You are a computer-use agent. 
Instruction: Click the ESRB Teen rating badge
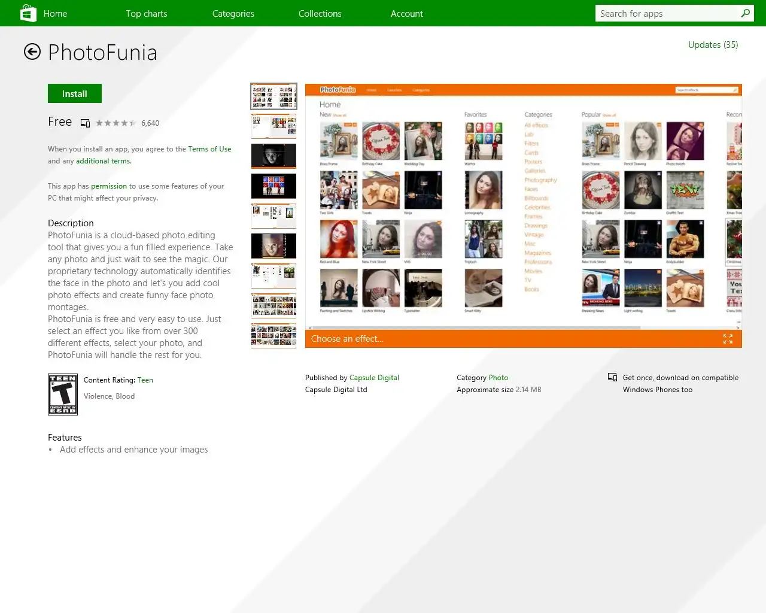coord(63,394)
